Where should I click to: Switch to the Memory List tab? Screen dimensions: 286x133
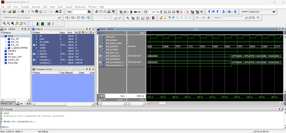[x=7, y=104]
